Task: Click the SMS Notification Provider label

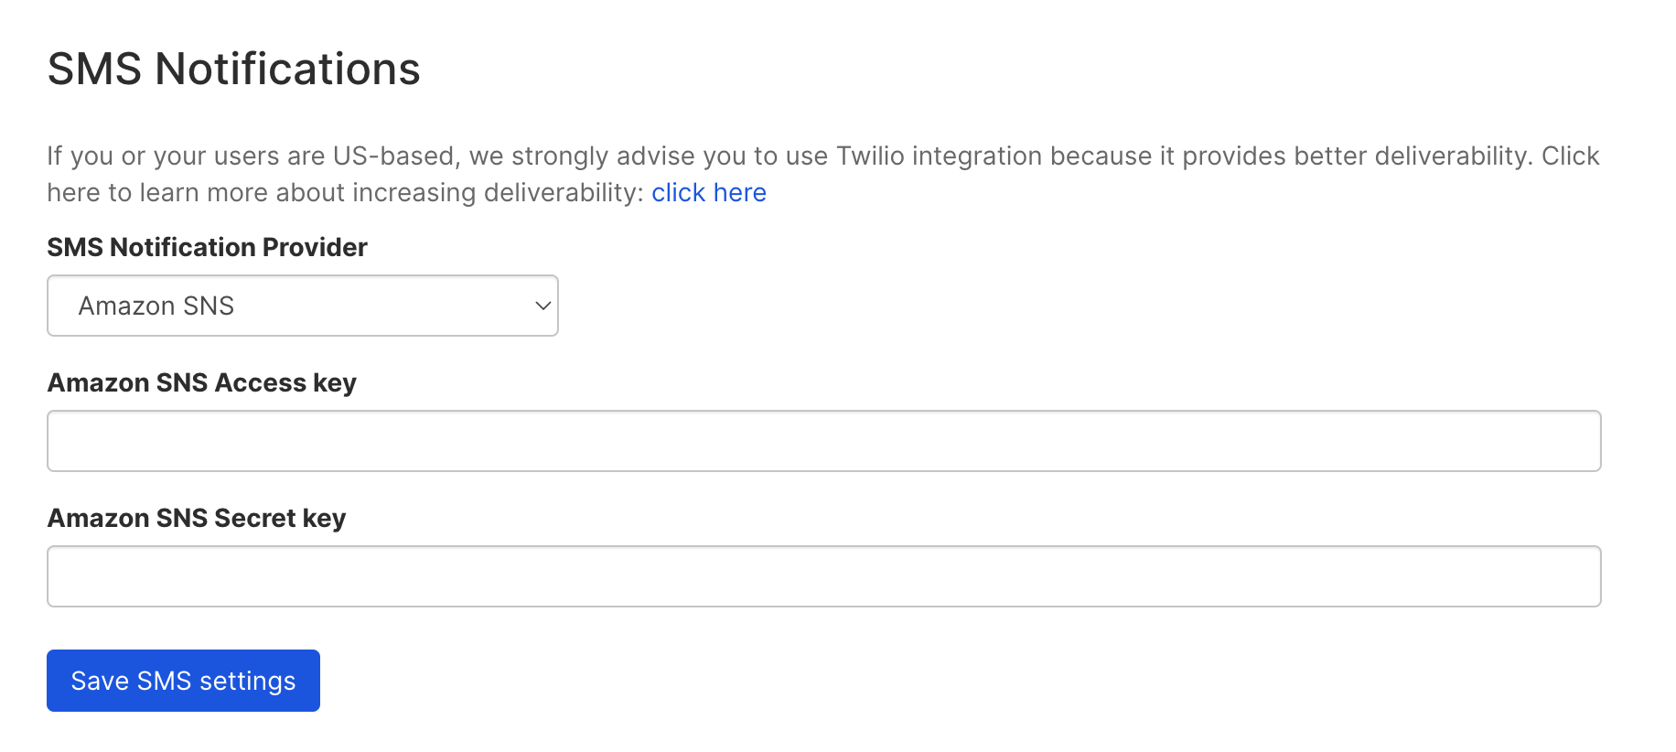Action: coord(207,247)
